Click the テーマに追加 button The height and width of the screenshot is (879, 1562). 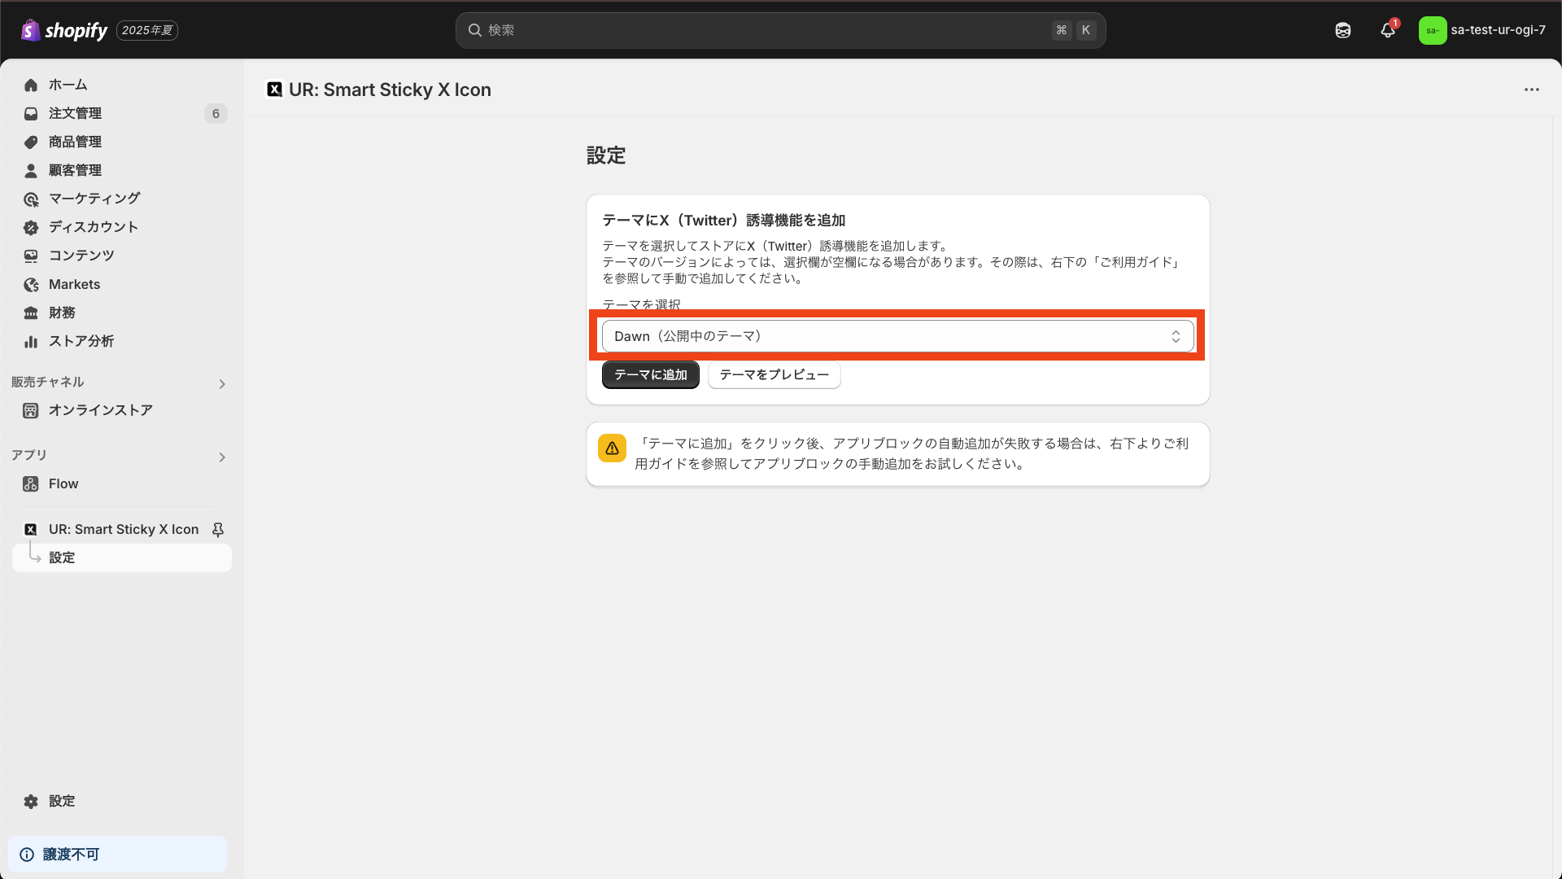coord(650,374)
